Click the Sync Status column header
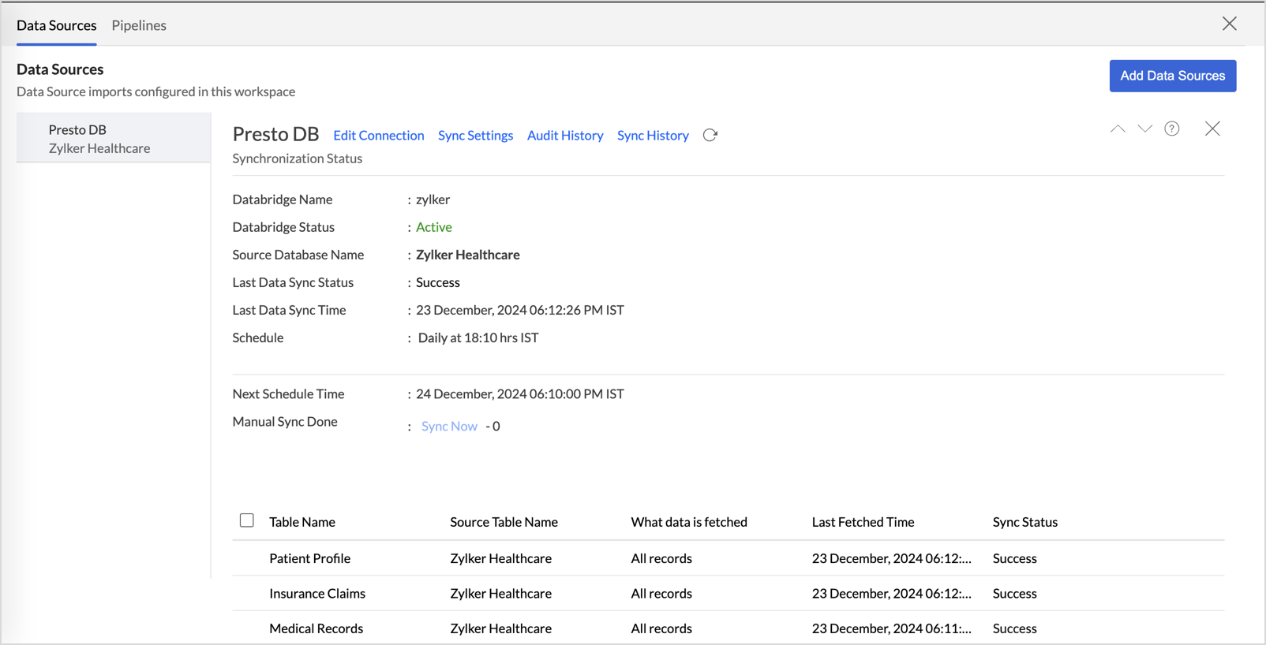 tap(1025, 522)
